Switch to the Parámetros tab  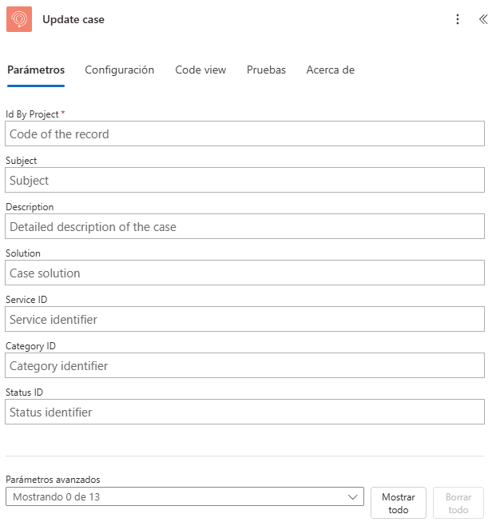pos(36,70)
